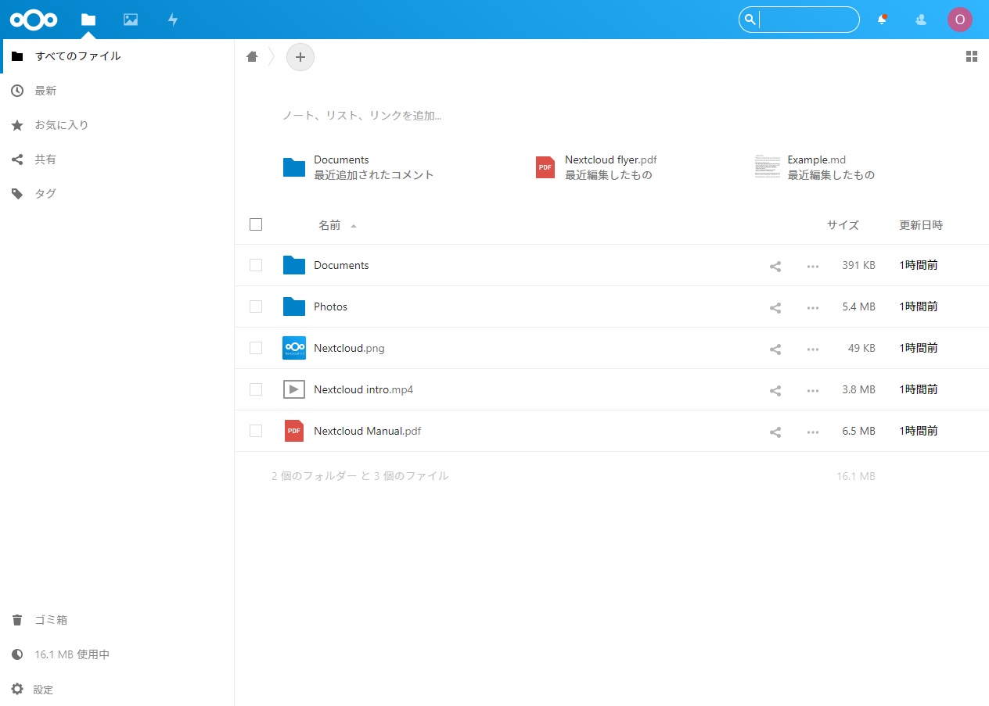Viewport: 989px width, 706px height.
Task: Open more actions for Nextcloud intro.mp4
Action: tap(813, 390)
